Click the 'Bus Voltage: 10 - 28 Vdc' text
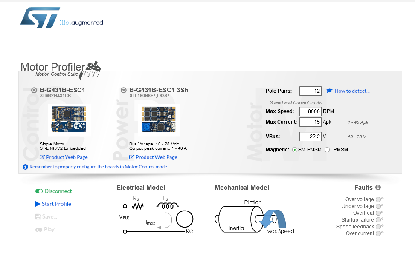415x276 pixels. 154,144
